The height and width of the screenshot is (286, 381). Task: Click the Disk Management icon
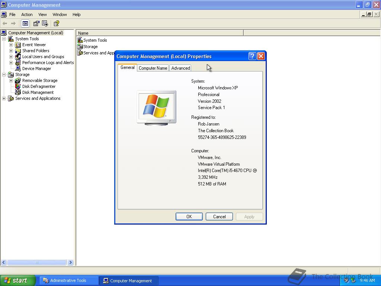(x=18, y=92)
